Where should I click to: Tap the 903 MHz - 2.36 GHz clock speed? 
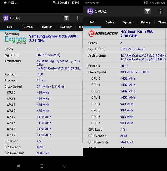(x=135, y=72)
